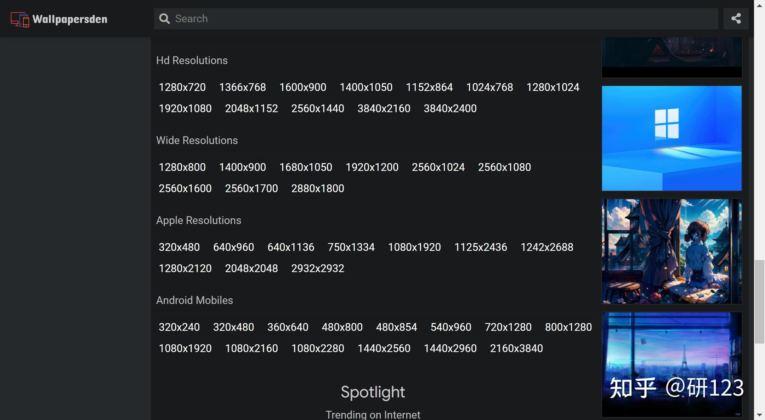Choose the 1400x1050 resolution
The image size is (765, 420).
366,87
